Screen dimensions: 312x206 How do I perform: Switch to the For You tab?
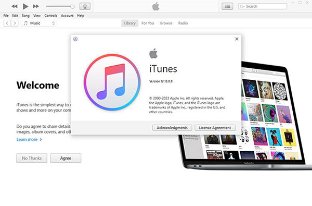pos(148,23)
